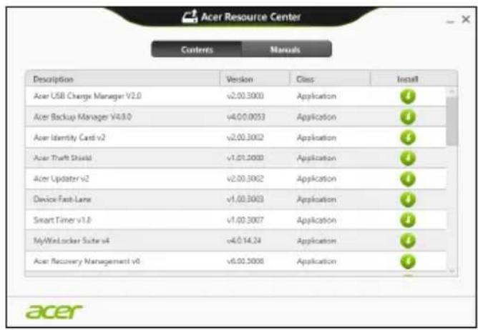Close the Acer Resource Center window
The image size is (478, 330).
click(466, 19)
